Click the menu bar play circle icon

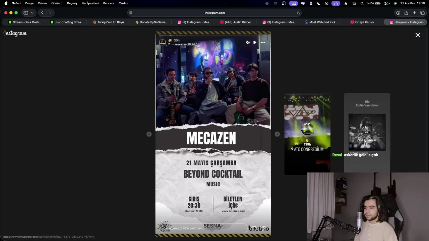pos(327,3)
